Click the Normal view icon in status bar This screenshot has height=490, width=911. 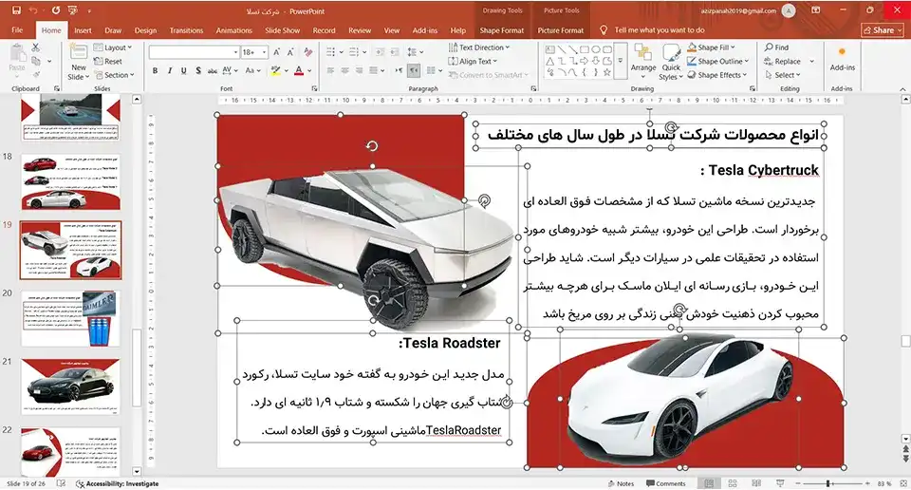pyautogui.click(x=709, y=483)
